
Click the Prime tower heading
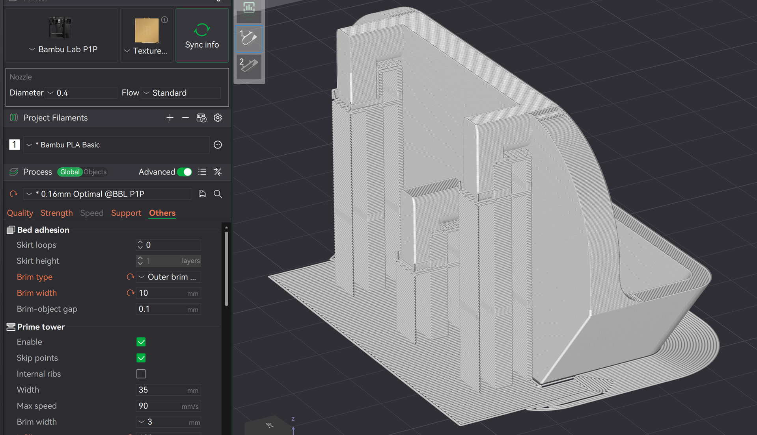(41, 327)
